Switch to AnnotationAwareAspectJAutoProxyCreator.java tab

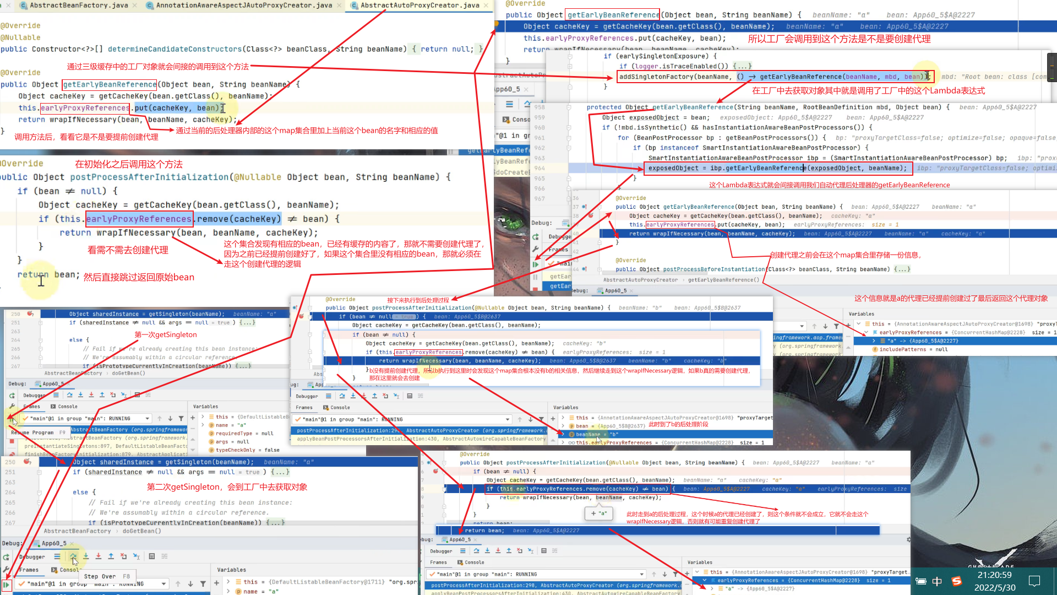click(243, 6)
